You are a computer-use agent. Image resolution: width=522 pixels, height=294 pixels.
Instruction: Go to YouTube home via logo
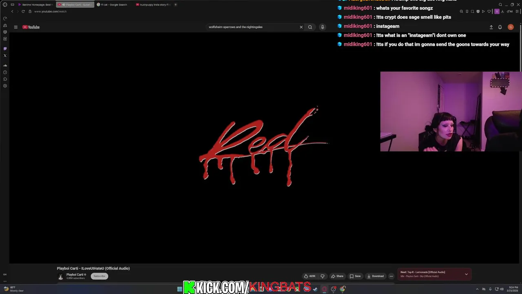pos(31,27)
